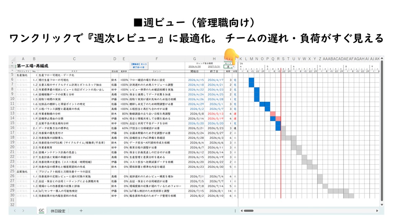Click the 開始日 column heading cell
The height and width of the screenshot is (221, 393).
[195, 71]
